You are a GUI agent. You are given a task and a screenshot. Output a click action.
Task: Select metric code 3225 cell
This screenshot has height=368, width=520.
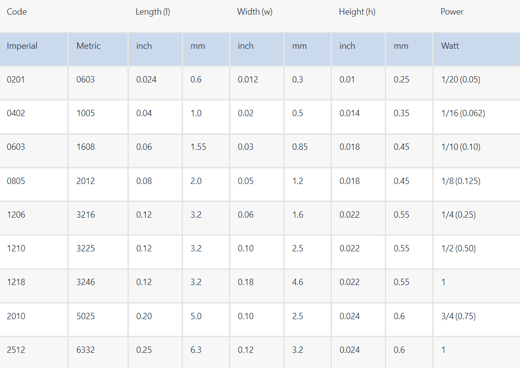85,248
